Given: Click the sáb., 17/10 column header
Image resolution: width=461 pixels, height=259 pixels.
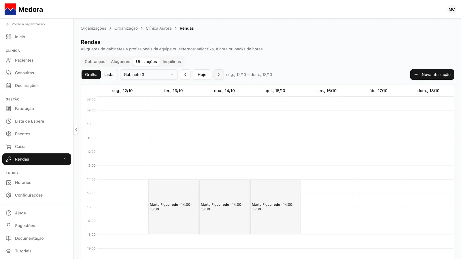Looking at the screenshot, I should 377,91.
